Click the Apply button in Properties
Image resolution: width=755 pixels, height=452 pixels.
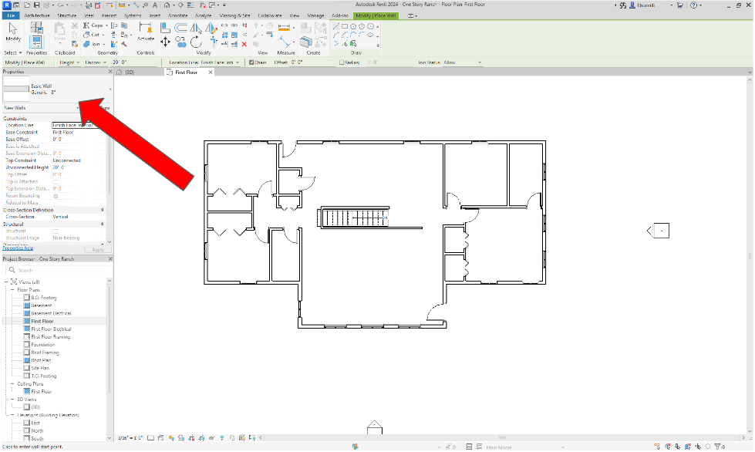(x=97, y=249)
